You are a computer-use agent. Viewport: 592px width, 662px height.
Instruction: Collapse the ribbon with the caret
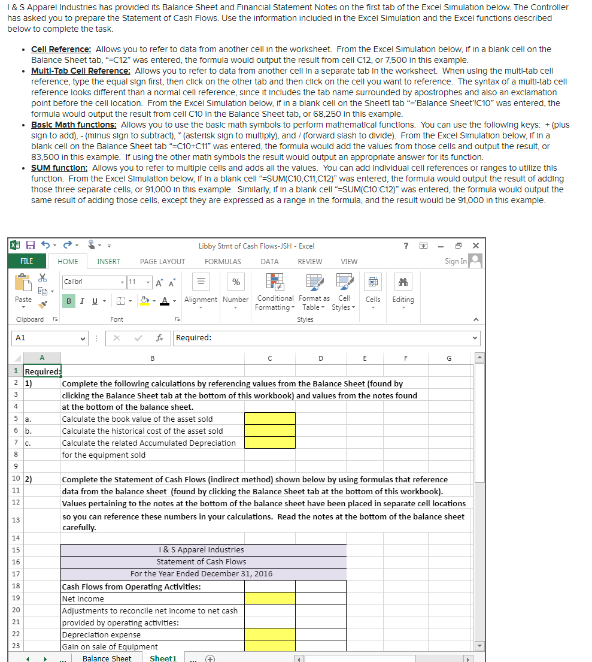(x=476, y=319)
